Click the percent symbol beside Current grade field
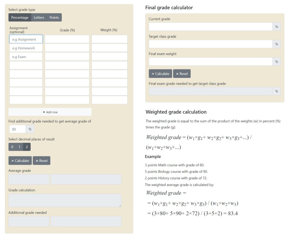 coord(276,26)
